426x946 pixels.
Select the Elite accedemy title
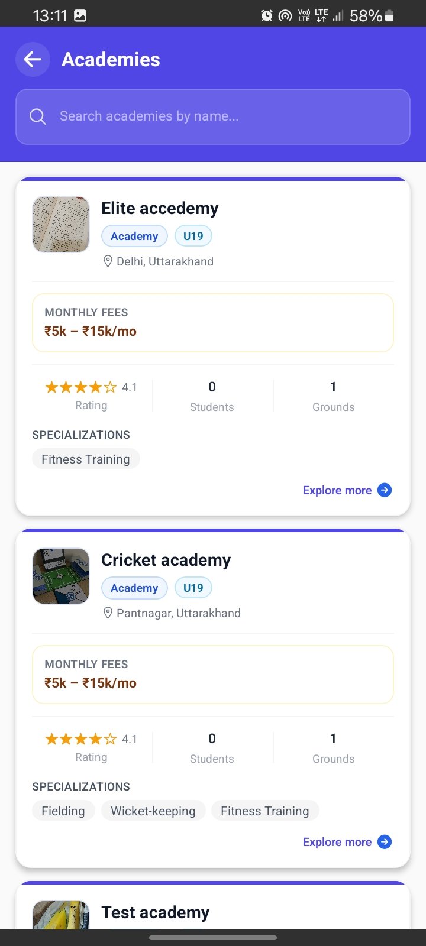(x=160, y=208)
